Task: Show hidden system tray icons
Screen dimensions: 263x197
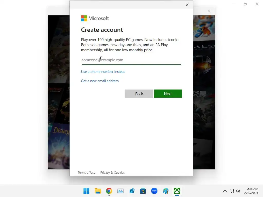Action: [x=225, y=191]
